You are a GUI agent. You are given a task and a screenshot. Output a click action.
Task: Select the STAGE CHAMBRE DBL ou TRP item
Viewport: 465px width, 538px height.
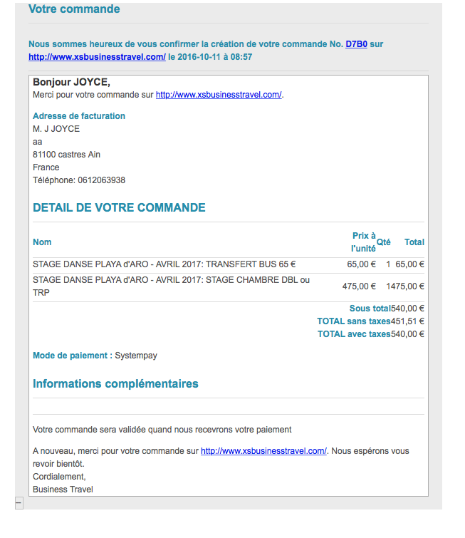(171, 286)
